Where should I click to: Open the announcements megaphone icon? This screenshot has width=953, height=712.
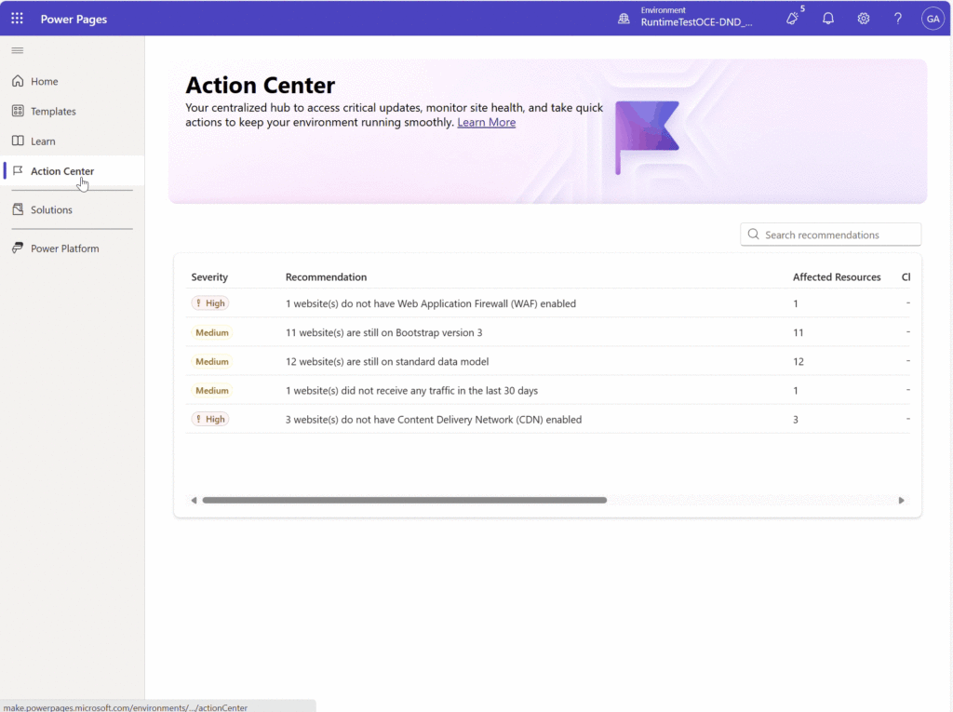[792, 19]
